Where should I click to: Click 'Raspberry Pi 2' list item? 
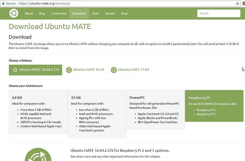tap(206, 110)
